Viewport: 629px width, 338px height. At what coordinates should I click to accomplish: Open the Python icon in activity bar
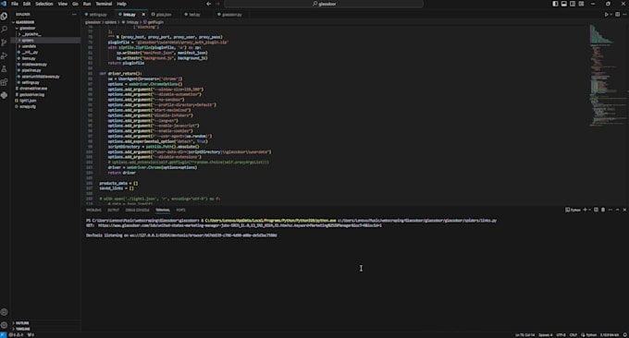click(5, 95)
